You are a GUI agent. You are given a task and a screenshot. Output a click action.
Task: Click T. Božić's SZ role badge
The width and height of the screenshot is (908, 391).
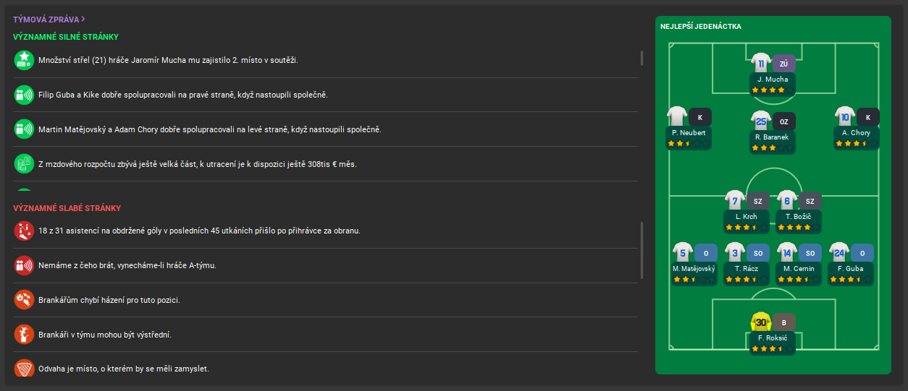pos(810,202)
